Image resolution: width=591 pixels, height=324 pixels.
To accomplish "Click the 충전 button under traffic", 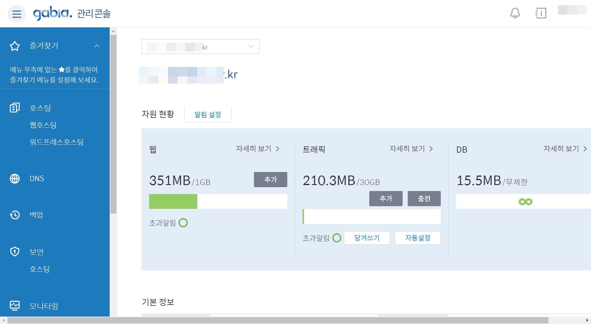I will point(424,198).
